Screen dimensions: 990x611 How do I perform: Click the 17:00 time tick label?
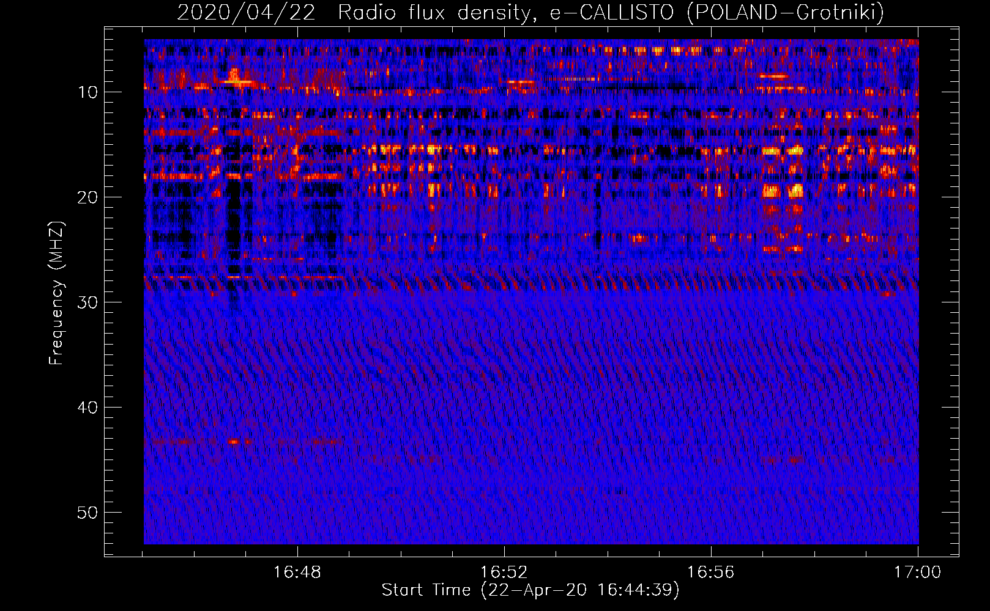click(x=918, y=573)
